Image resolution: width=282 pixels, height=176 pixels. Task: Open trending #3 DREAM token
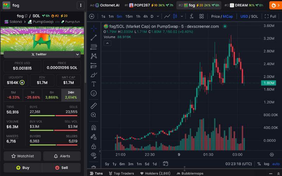tap(244, 5)
